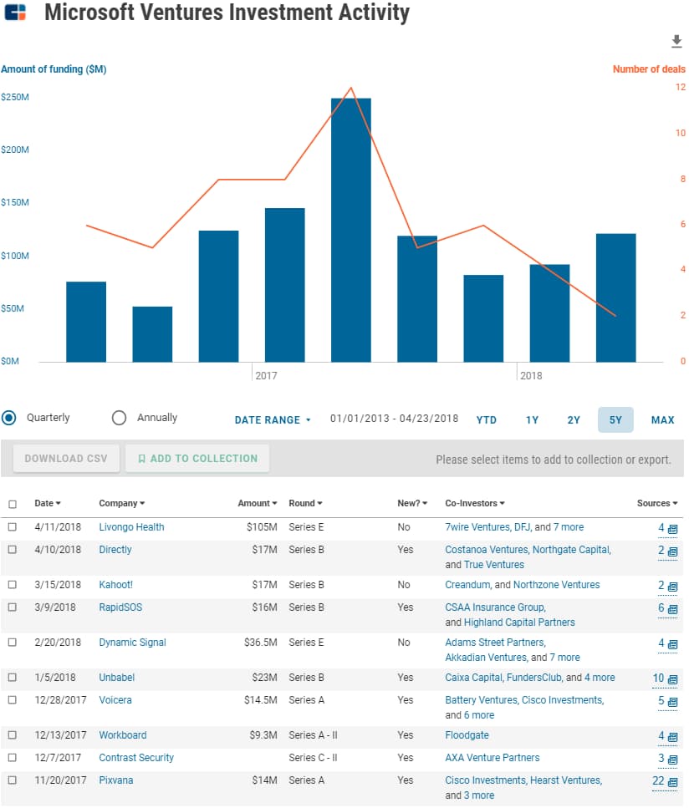
Task: Select the Annually radio button
Action: point(119,418)
